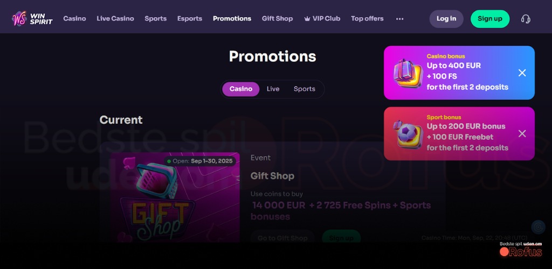Screen dimensions: 552x269
Task: Open the VIP Club crown link
Action: (x=322, y=19)
